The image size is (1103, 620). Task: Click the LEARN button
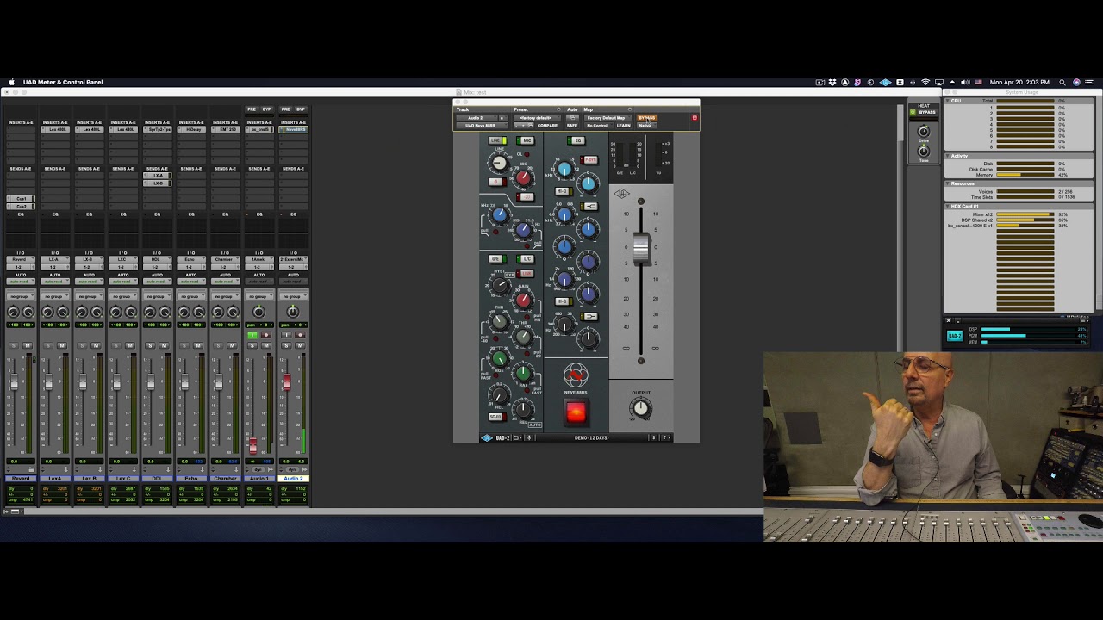point(623,126)
